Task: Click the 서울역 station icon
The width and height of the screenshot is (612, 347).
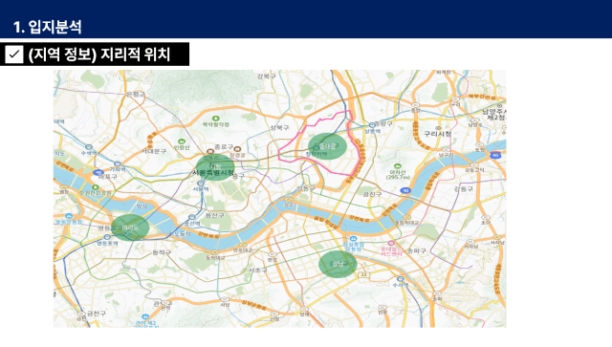Action: point(201,184)
